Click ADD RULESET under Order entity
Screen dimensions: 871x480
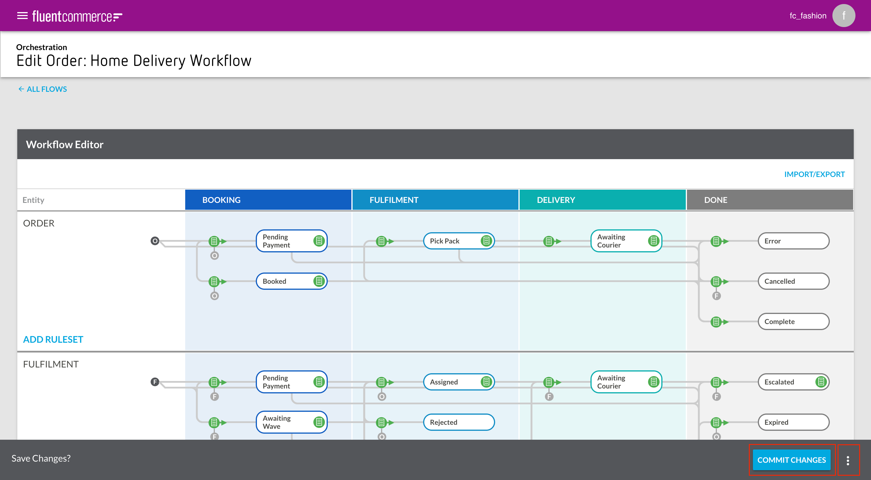point(53,340)
